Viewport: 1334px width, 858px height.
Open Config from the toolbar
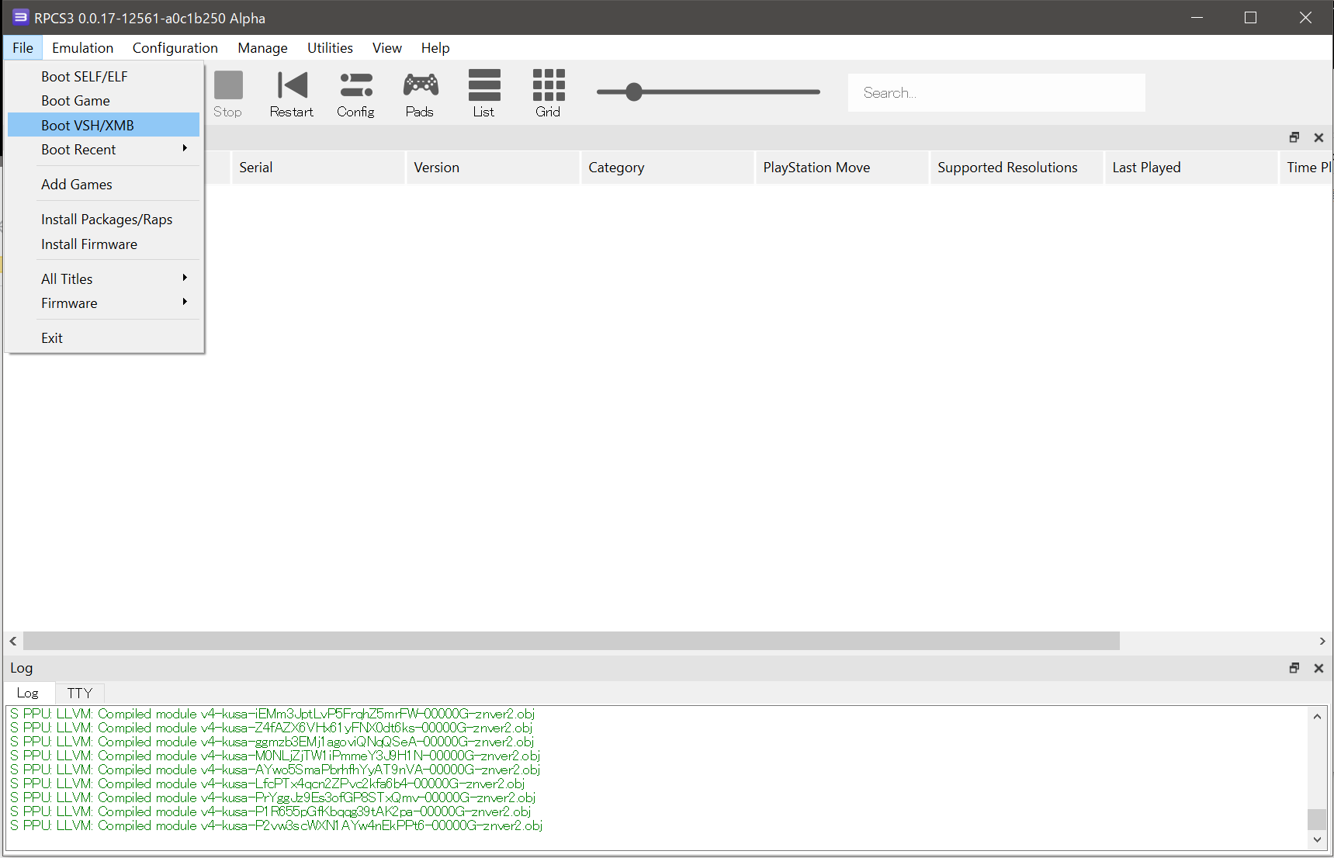pos(356,93)
